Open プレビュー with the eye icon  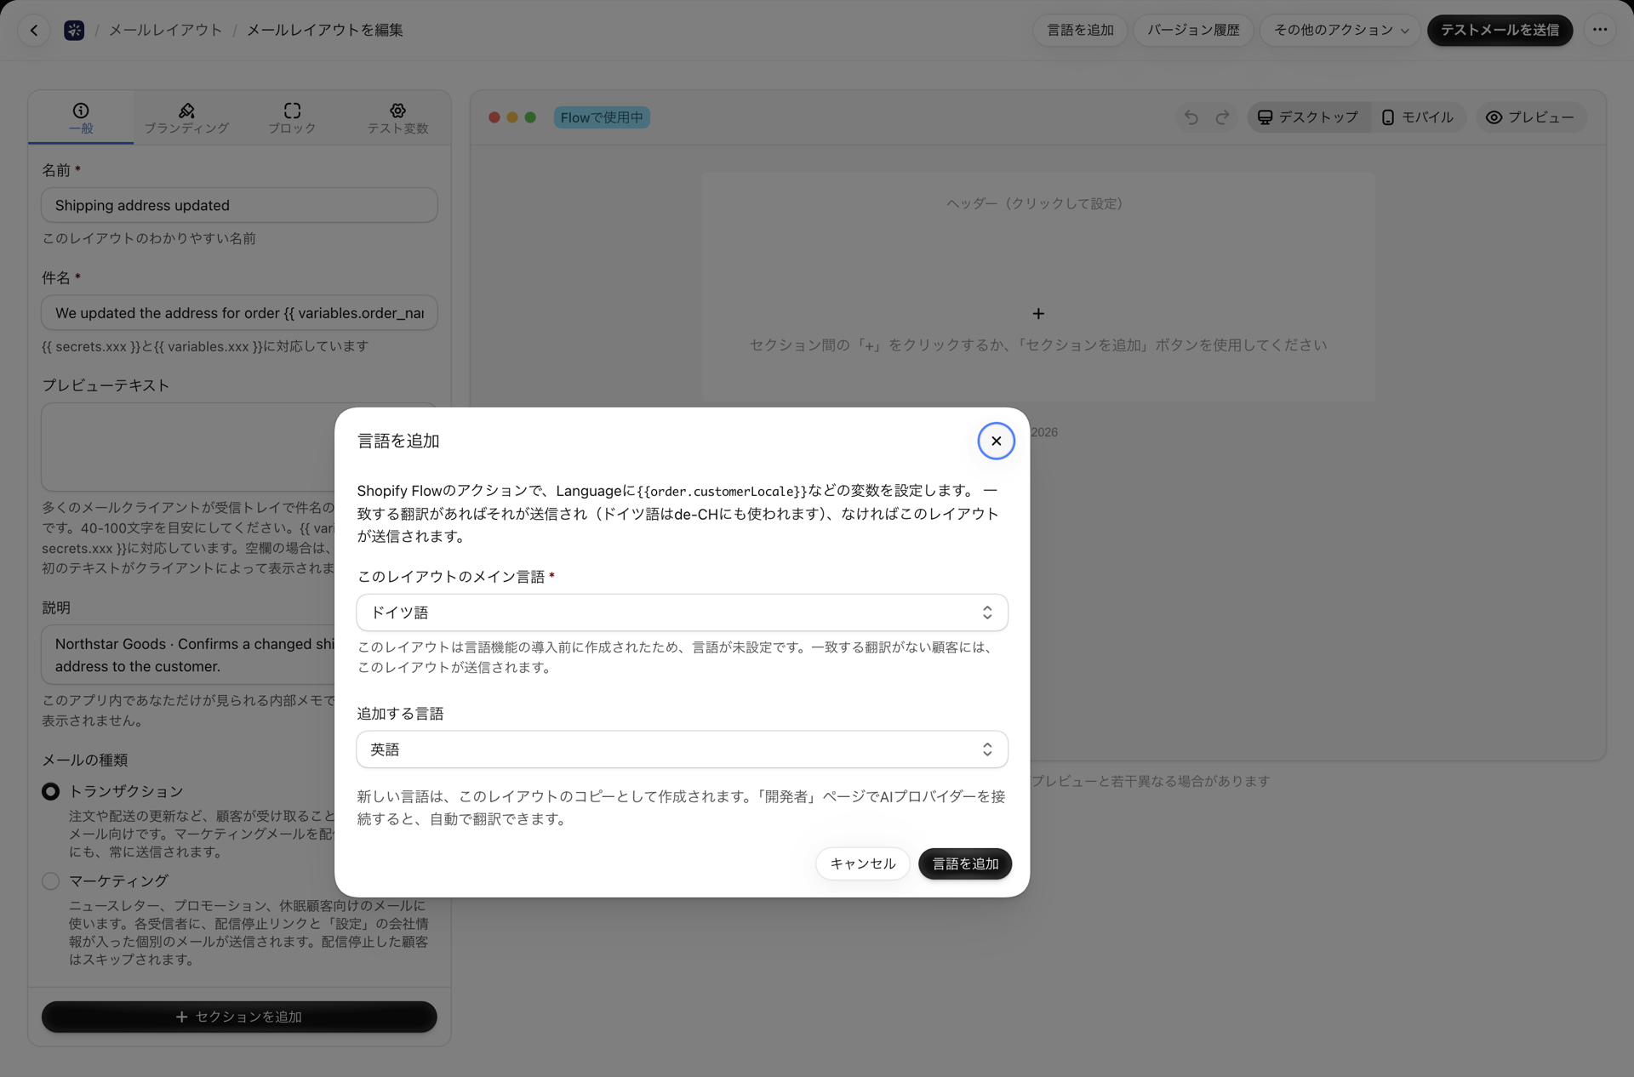(1529, 117)
